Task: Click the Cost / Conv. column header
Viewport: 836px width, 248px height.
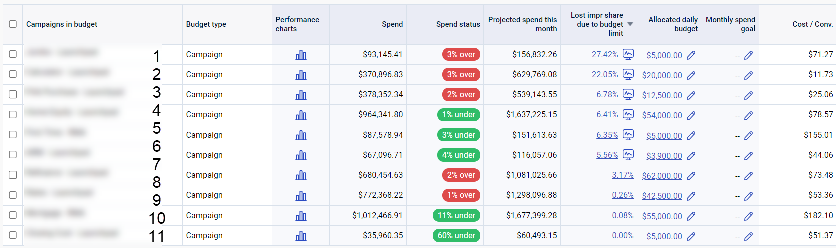Action: click(812, 24)
